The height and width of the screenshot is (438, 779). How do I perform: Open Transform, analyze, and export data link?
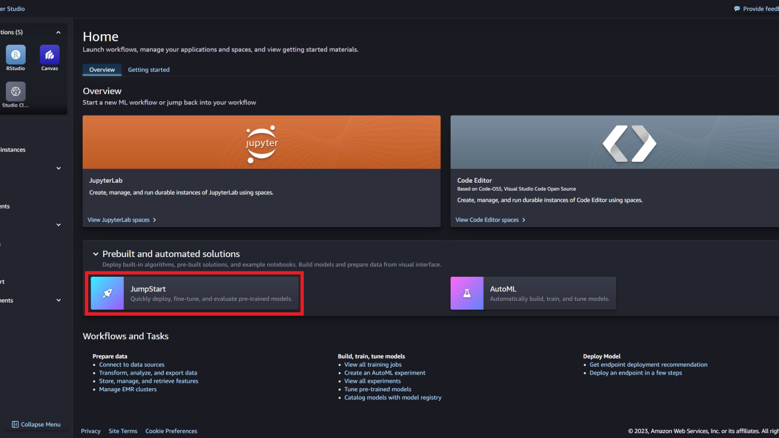(148, 373)
